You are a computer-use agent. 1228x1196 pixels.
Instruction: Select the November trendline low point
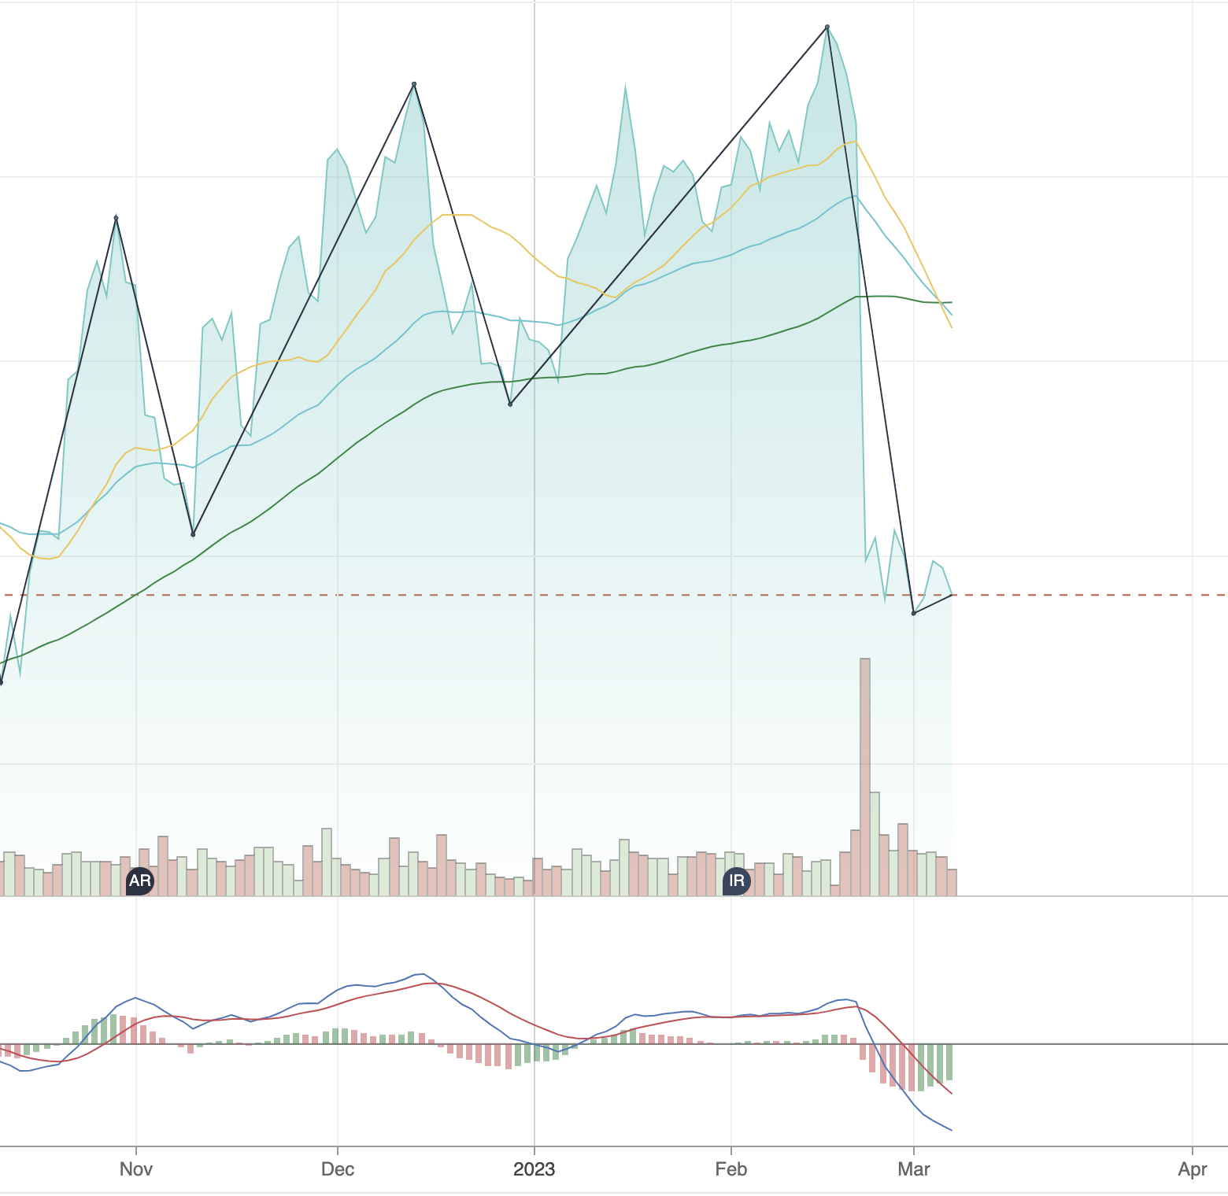click(x=193, y=534)
